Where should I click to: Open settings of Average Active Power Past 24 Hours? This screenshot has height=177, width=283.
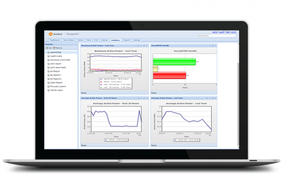tap(143, 98)
